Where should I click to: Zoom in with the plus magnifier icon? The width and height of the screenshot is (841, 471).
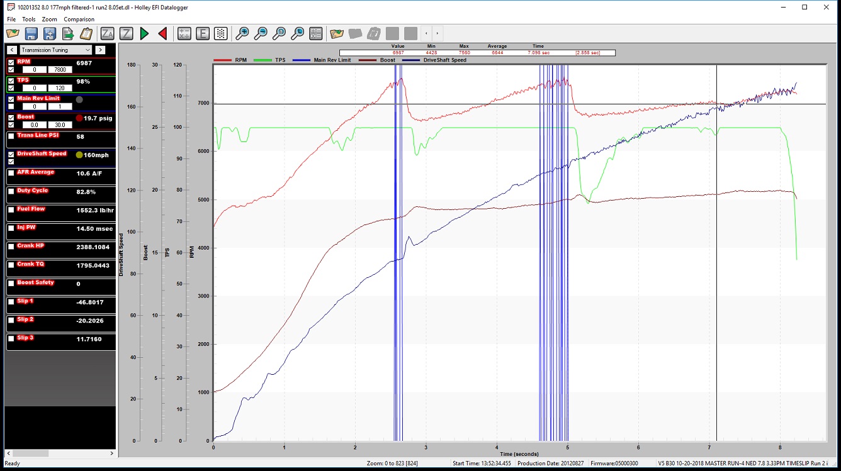point(242,33)
